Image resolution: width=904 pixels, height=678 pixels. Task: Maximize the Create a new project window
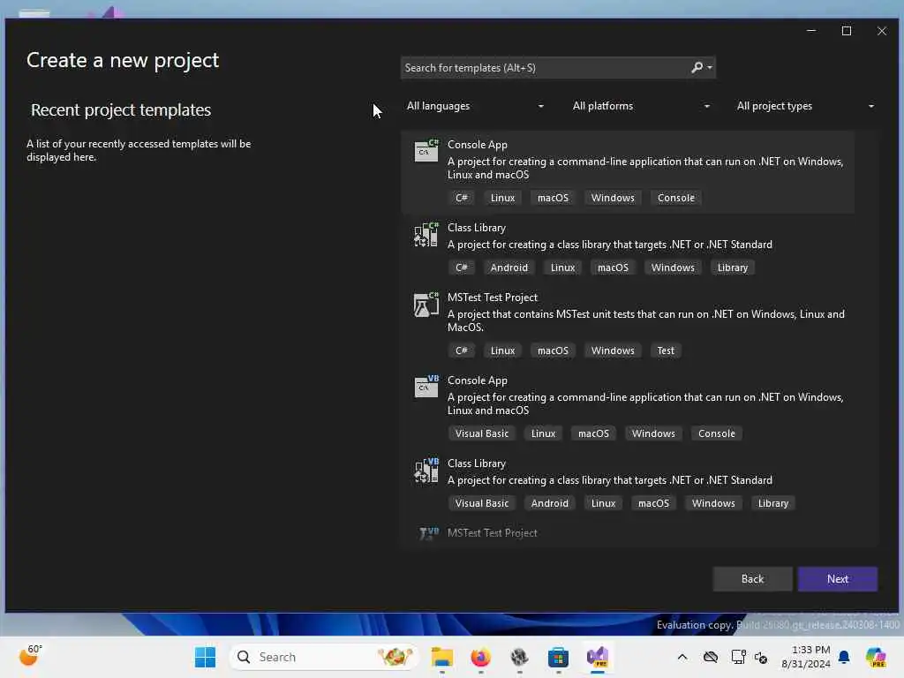point(847,31)
